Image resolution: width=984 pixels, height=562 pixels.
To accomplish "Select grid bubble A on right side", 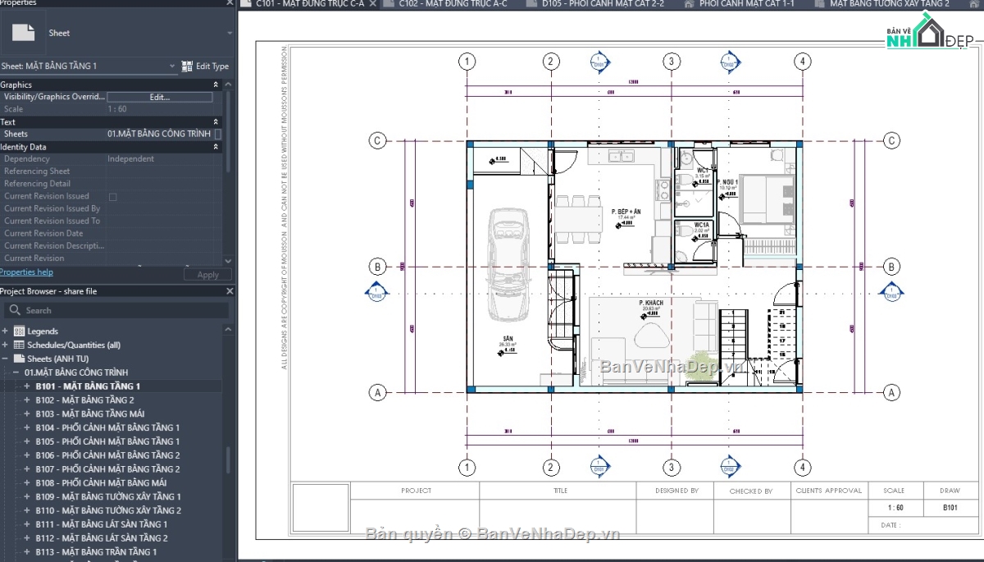I will coord(892,393).
